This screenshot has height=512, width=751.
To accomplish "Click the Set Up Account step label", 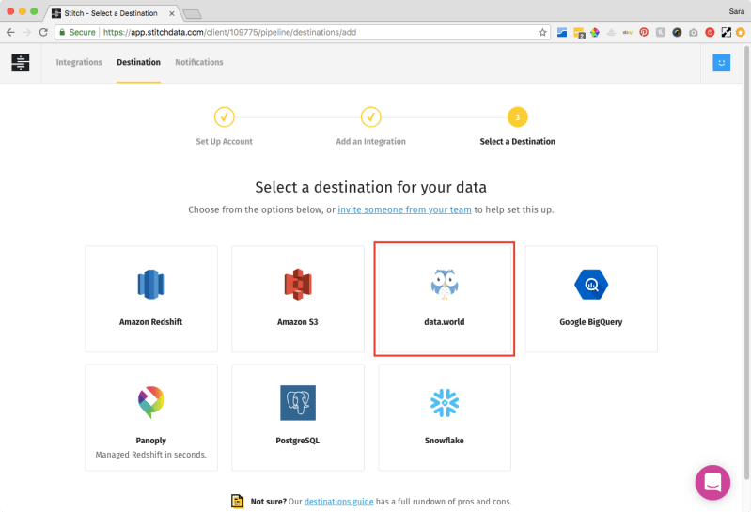I will click(x=224, y=142).
